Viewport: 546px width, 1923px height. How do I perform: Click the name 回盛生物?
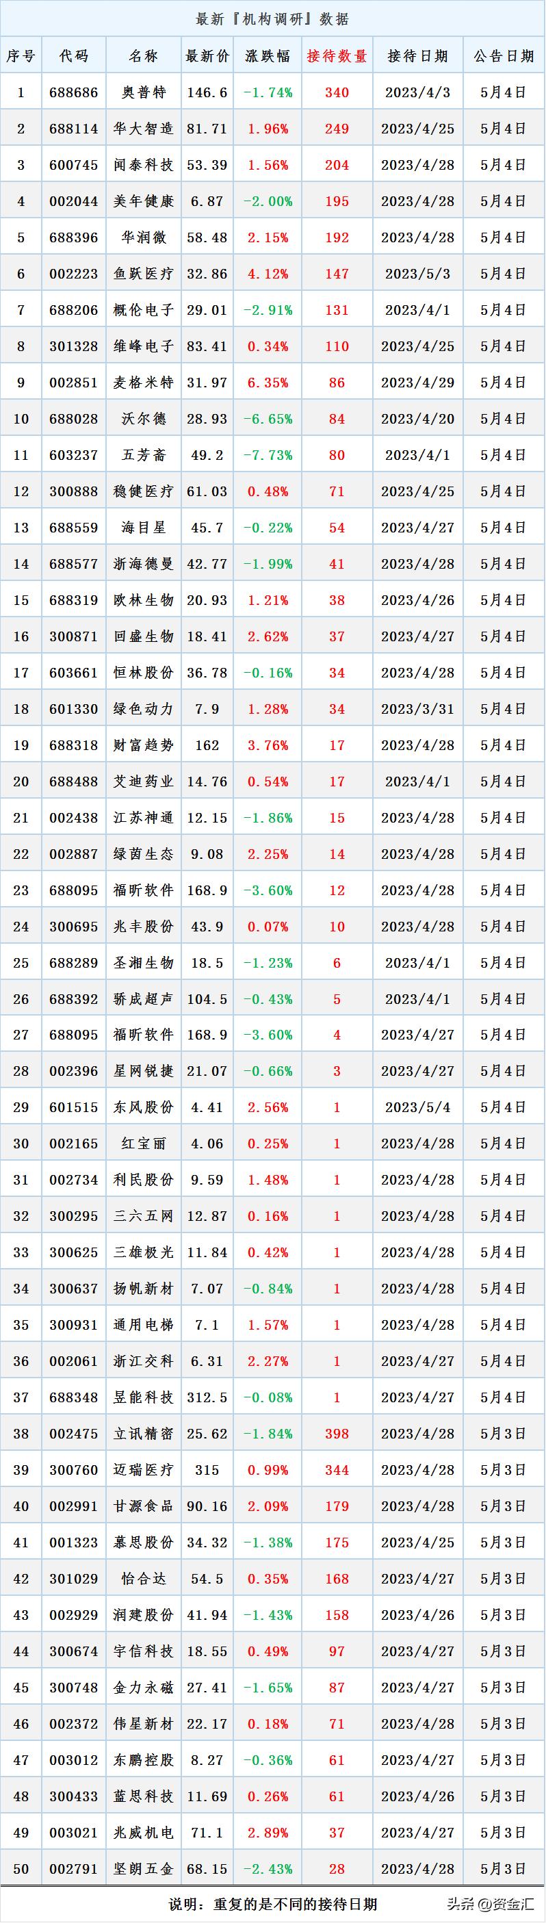[x=143, y=636]
